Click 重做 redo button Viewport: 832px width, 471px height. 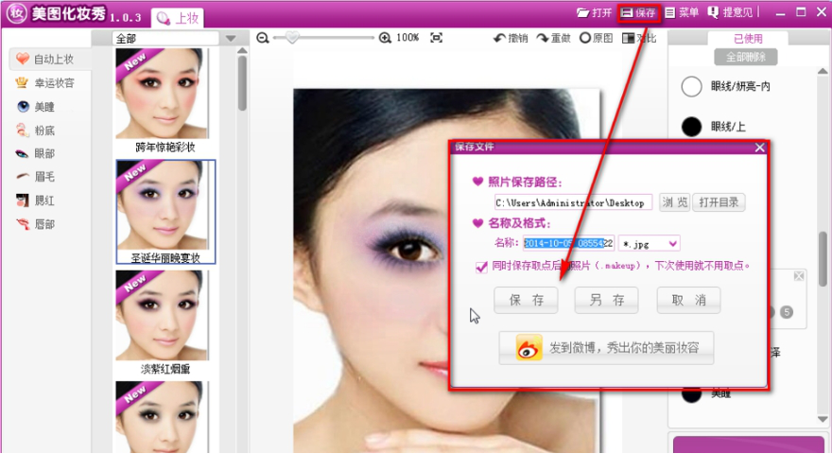[553, 38]
